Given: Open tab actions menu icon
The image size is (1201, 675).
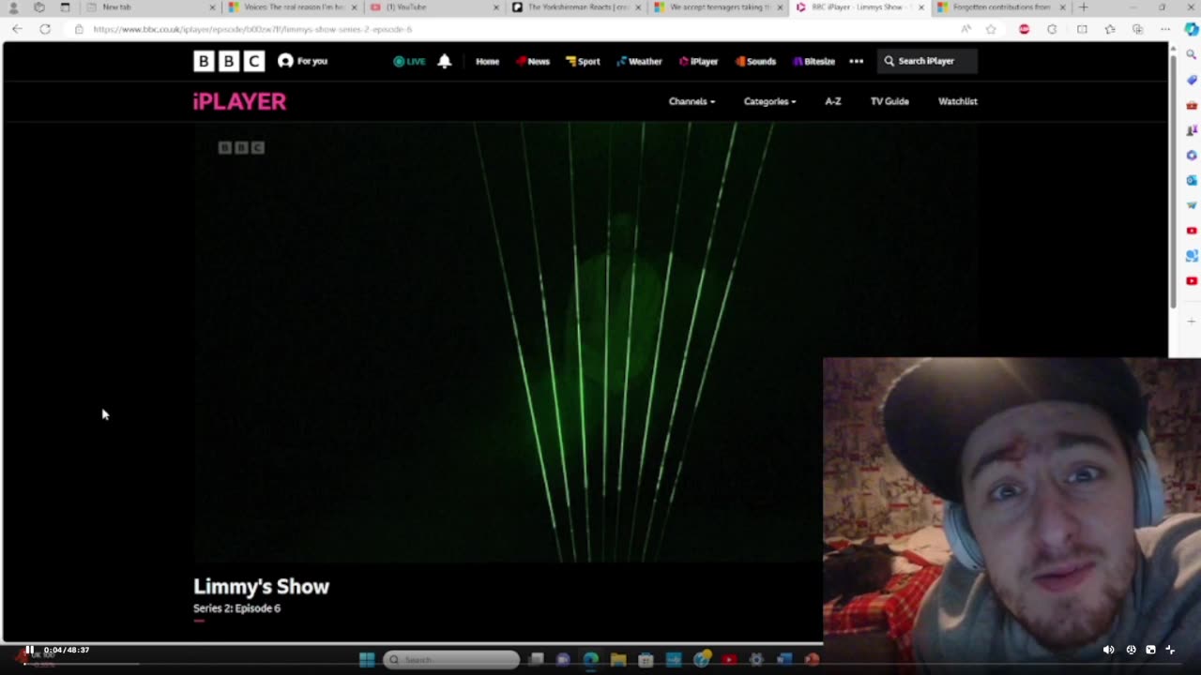Looking at the screenshot, I should 65,7.
